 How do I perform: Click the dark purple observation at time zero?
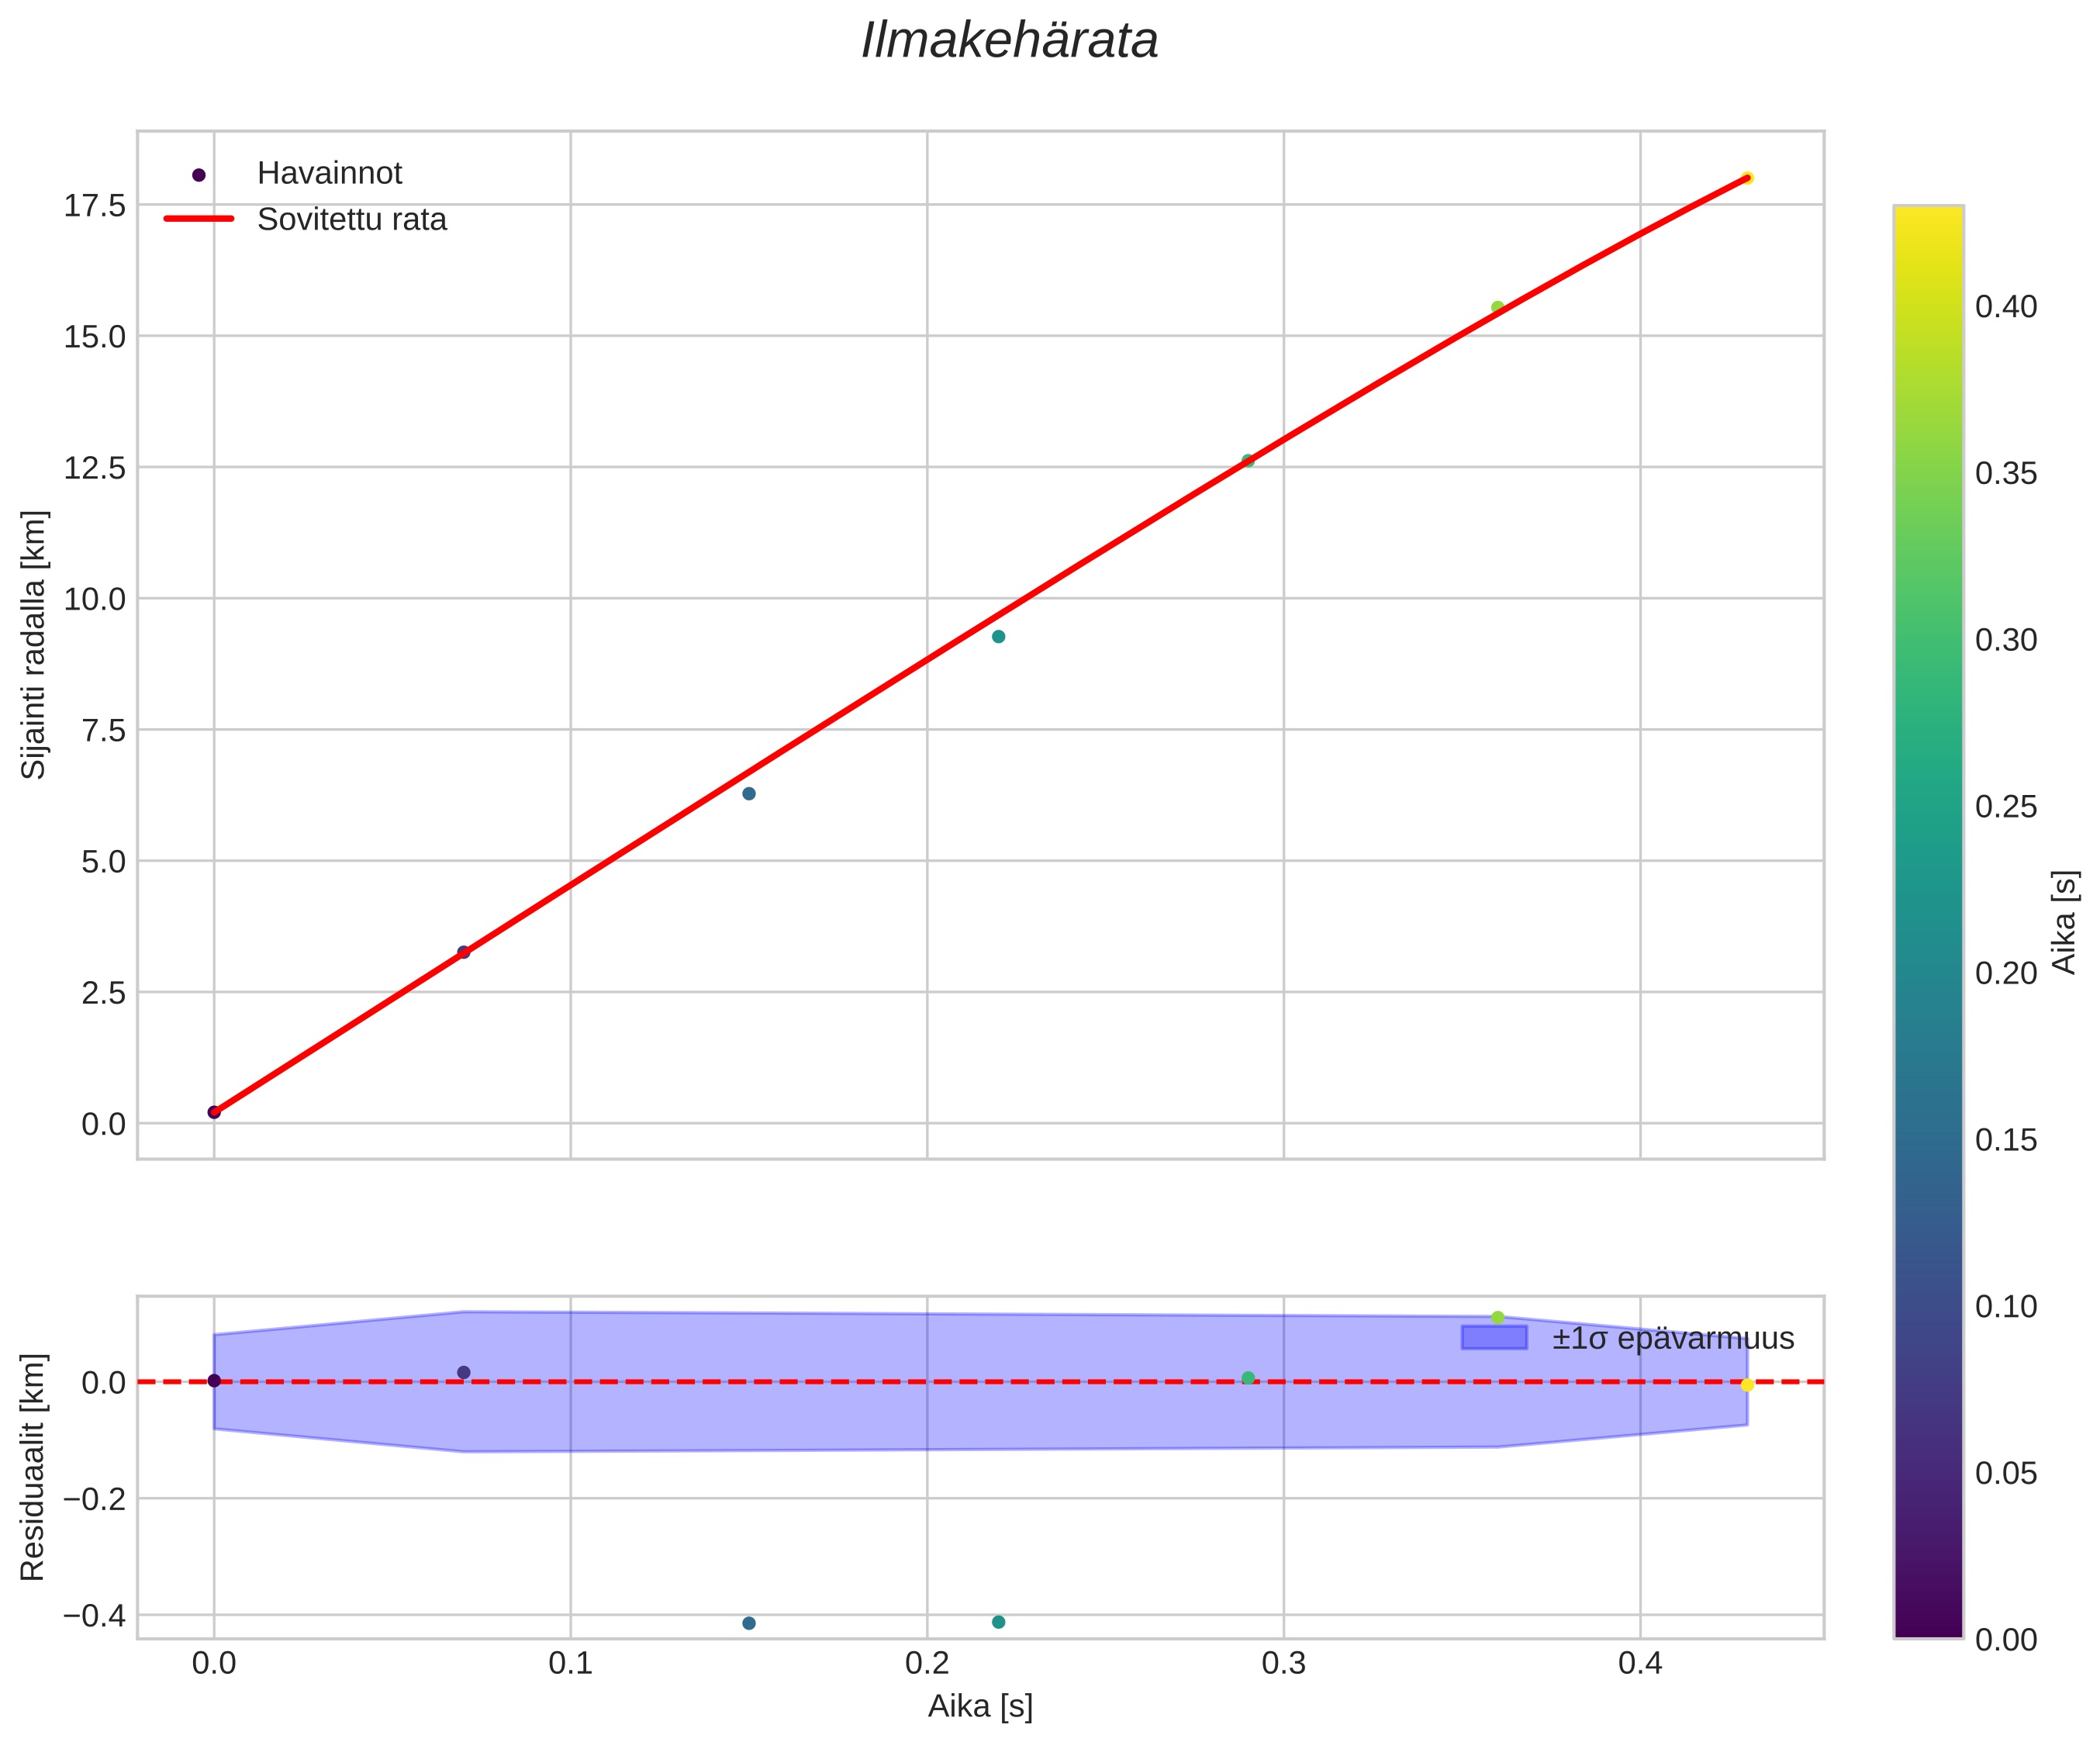tap(214, 1112)
